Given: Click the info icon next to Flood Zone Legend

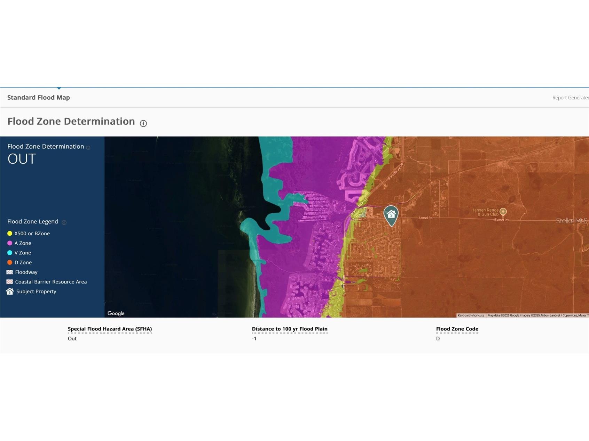Looking at the screenshot, I should tap(64, 222).
